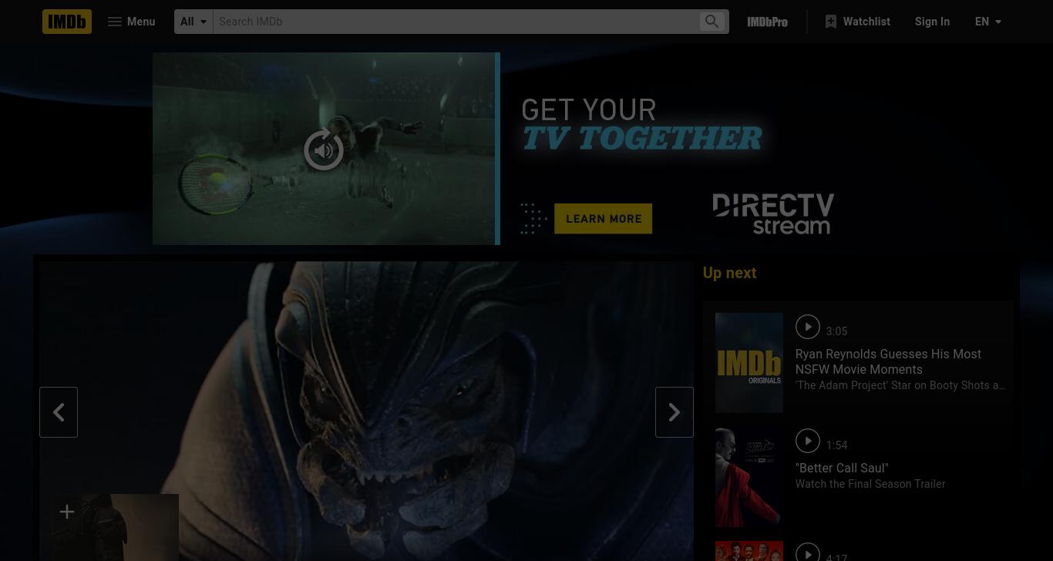Show next featured trailer slide
The image size is (1053, 561).
pos(675,412)
